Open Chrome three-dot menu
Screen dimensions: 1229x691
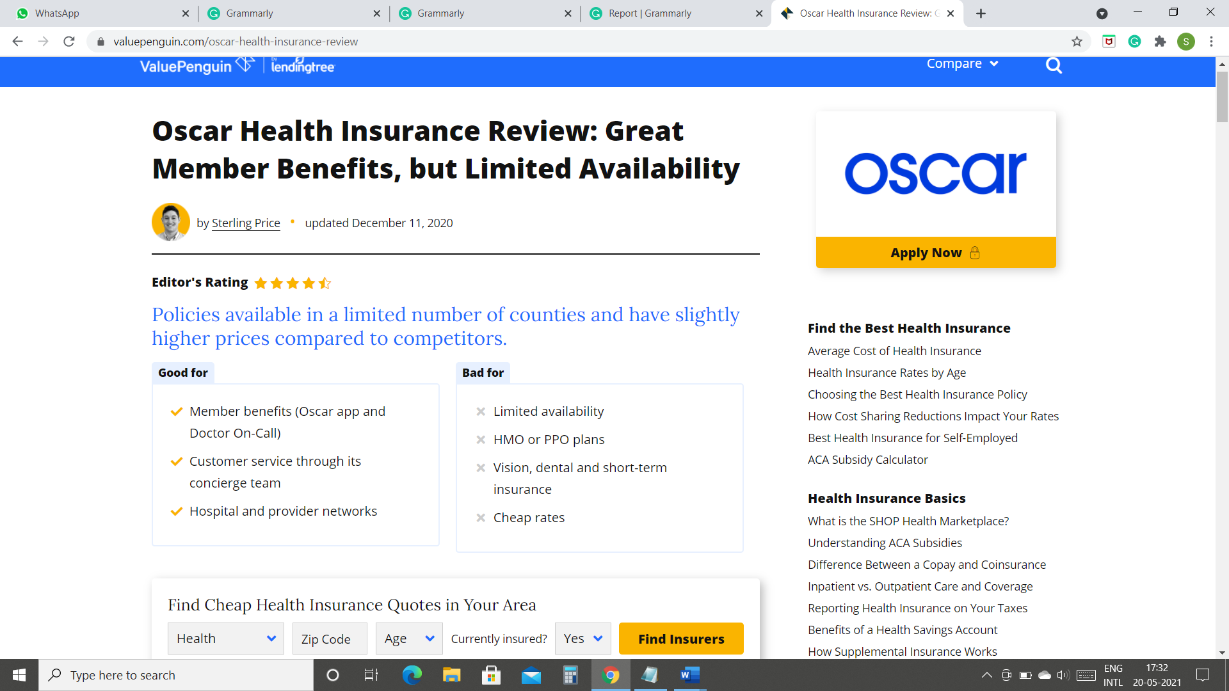[x=1211, y=42]
